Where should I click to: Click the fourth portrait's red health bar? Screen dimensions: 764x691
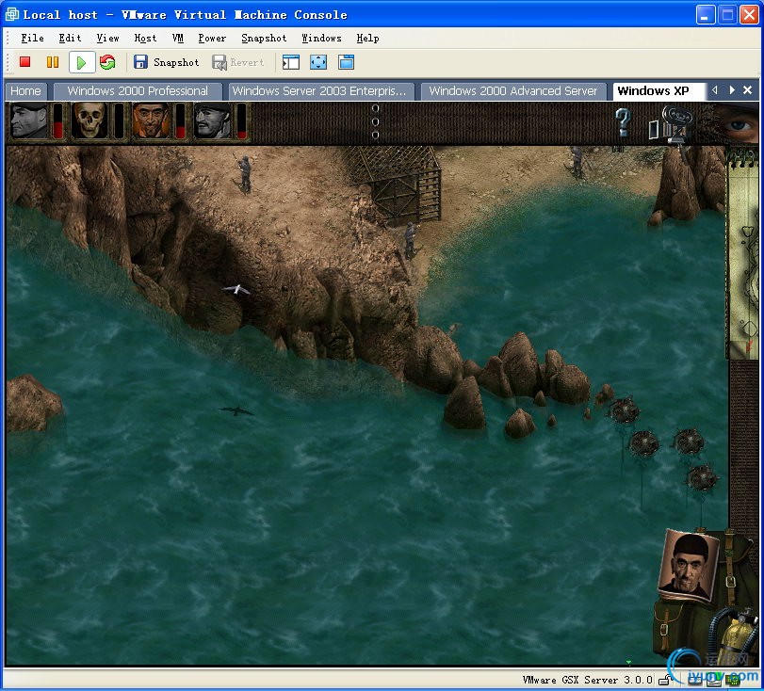[241, 121]
